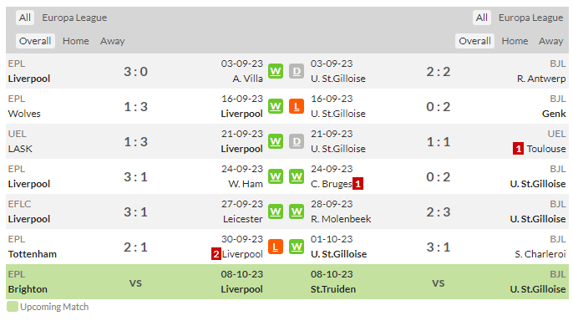The height and width of the screenshot is (331, 573).
Task: Switch left panel to Away matches
Action: [x=113, y=41]
